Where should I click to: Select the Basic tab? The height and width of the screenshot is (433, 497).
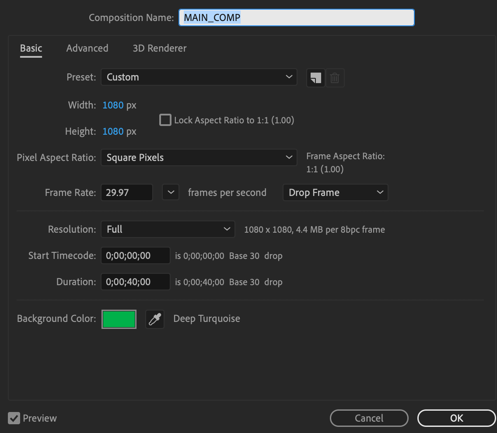31,48
